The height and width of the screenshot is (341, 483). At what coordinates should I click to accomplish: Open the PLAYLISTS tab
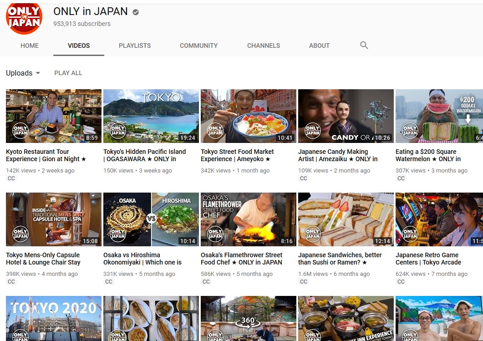pos(135,46)
